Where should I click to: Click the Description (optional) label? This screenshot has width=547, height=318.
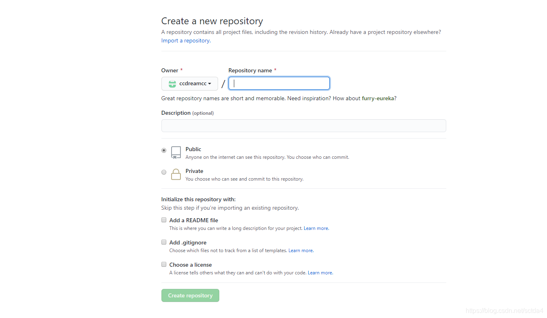click(x=187, y=113)
